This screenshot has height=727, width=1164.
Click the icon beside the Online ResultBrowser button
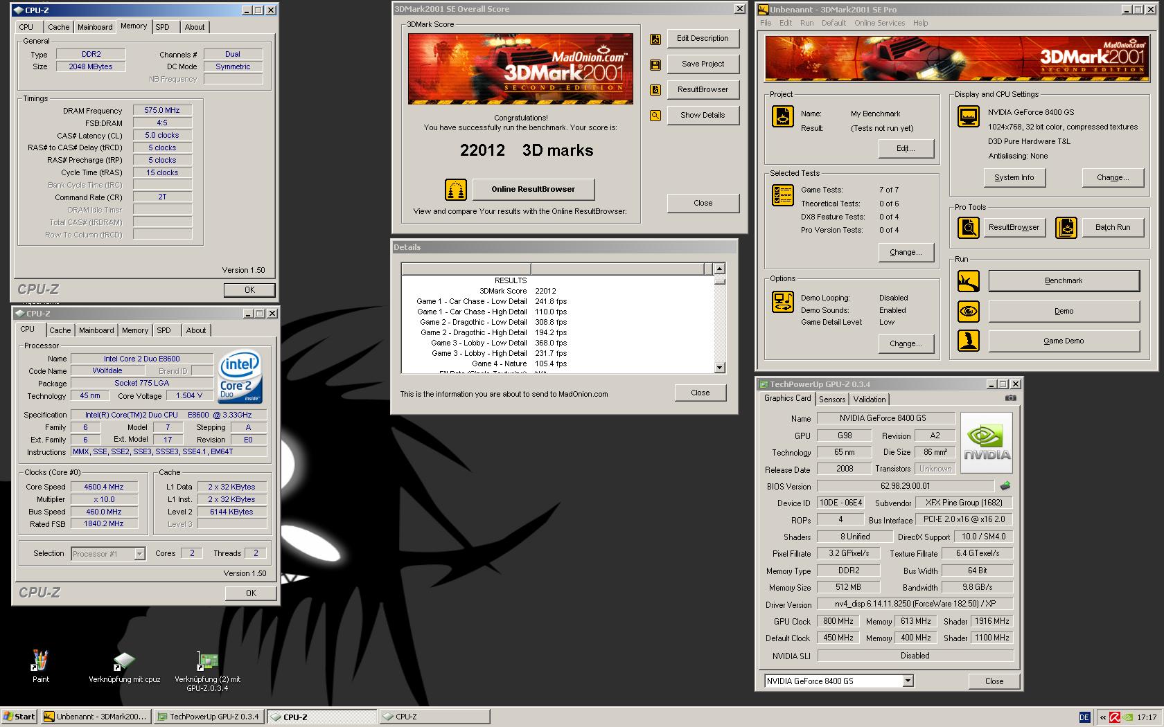[x=455, y=190]
